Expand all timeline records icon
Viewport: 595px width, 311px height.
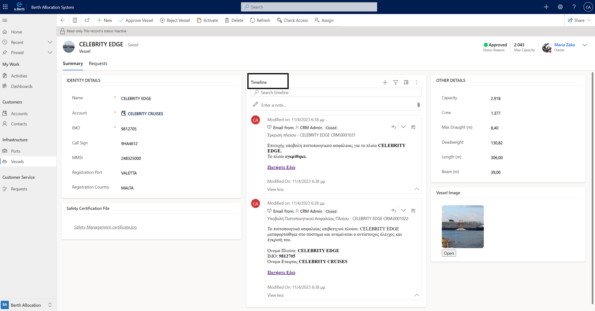click(x=406, y=82)
